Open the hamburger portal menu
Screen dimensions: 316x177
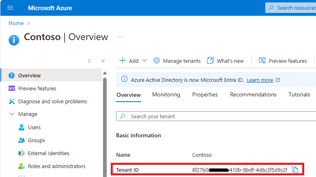coord(10,8)
